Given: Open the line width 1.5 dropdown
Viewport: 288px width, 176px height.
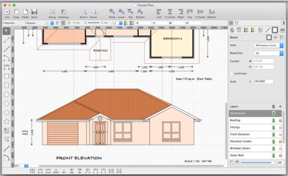Looking at the screenshot, I should point(117,23).
